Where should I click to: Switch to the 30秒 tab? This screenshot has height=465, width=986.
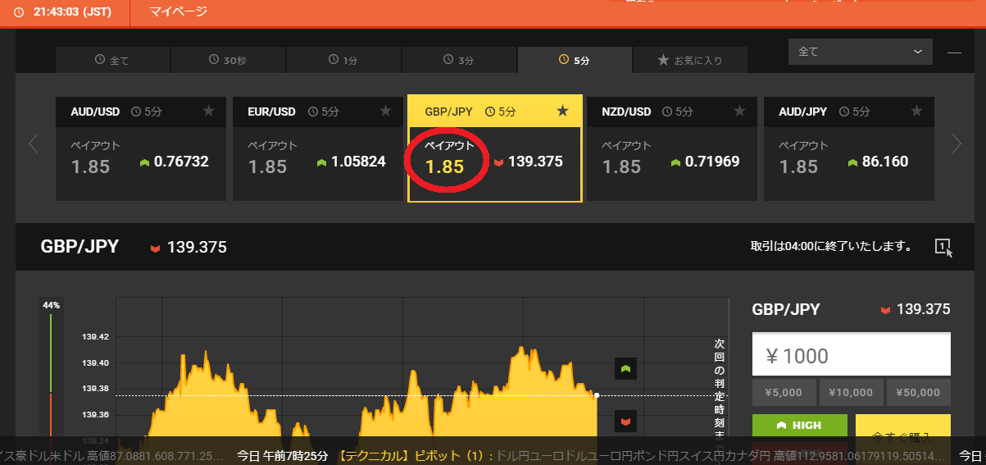coord(228,60)
